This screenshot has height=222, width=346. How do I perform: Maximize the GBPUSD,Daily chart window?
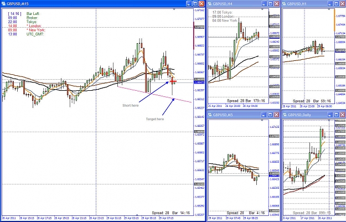336,115
